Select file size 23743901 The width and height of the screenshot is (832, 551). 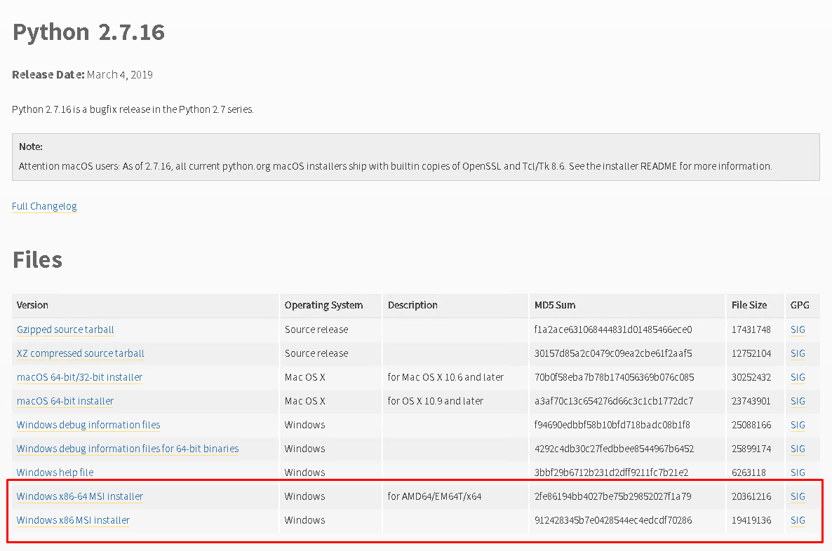point(751,401)
